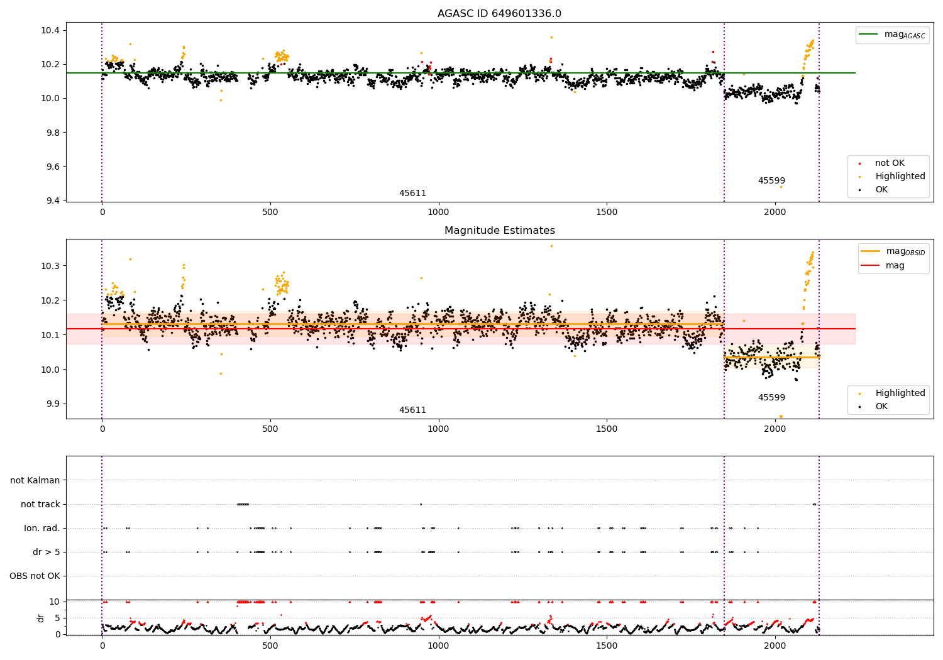This screenshot has width=943, height=660.
Task: Click the vertical 'dr' axis label
Action: click(x=41, y=618)
